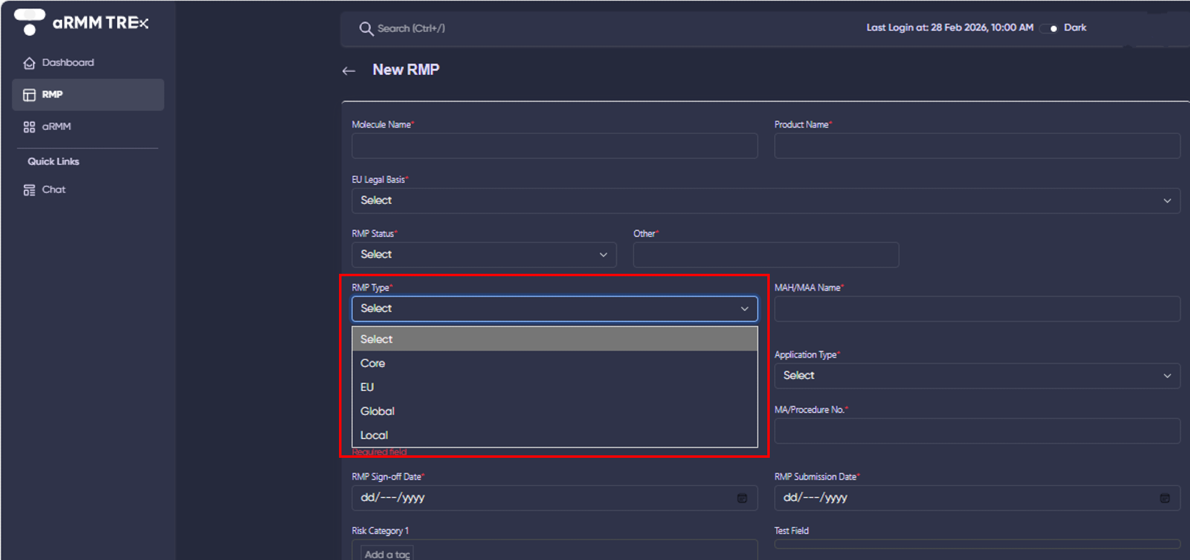Click the Chat icon in Quick Links

pos(29,190)
